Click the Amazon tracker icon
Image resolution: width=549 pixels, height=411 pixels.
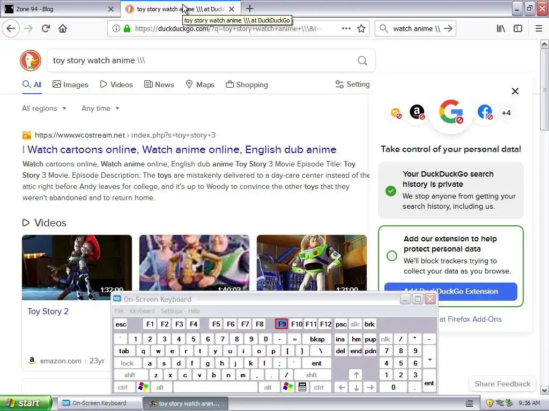tap(417, 112)
